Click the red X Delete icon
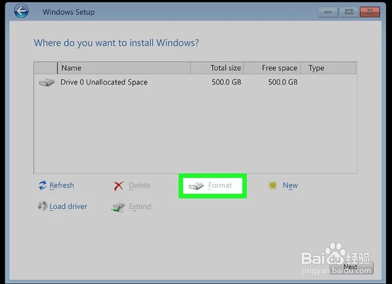The height and width of the screenshot is (284, 392). pos(119,186)
